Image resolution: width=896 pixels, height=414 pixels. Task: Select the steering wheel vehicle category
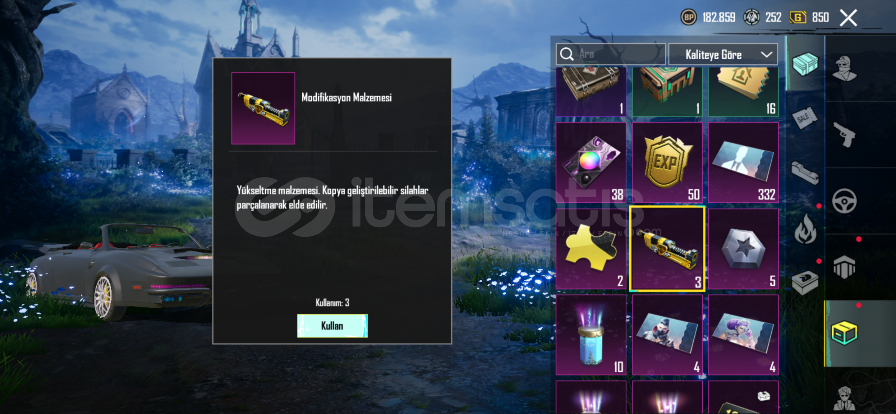pyautogui.click(x=844, y=201)
